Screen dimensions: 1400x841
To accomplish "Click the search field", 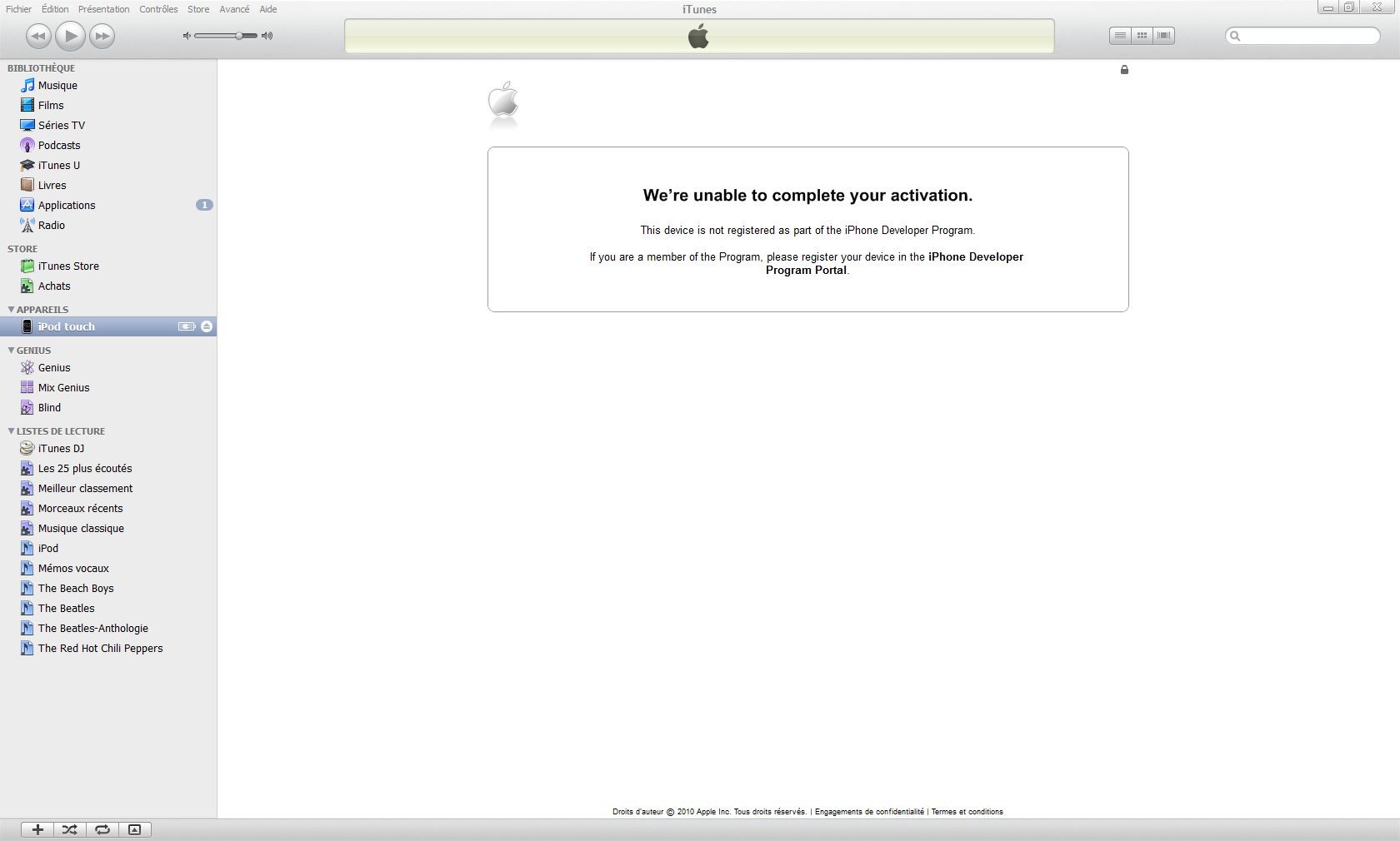I will pos(1302,36).
